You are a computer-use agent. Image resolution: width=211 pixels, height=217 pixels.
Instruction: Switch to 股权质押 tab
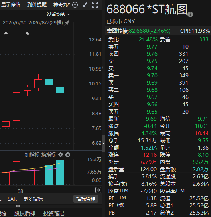pyautogui.click(x=25, y=213)
